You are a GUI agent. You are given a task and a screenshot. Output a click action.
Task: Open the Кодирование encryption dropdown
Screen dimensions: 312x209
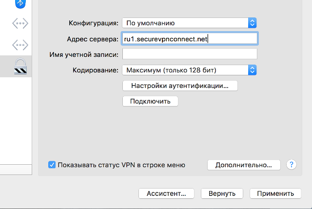coord(189,70)
